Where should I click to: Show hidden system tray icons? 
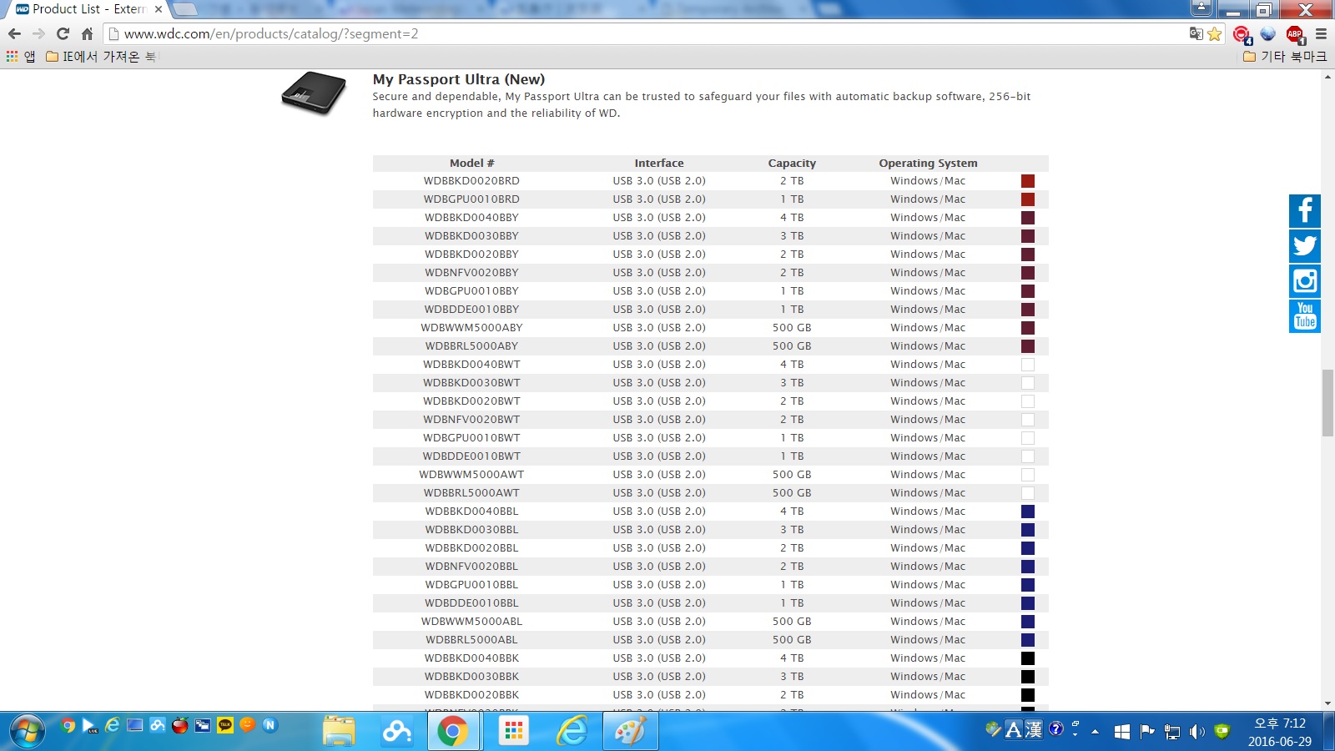[x=1095, y=732]
